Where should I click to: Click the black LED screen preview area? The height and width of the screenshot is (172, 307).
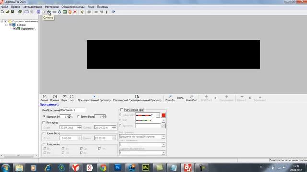174,54
